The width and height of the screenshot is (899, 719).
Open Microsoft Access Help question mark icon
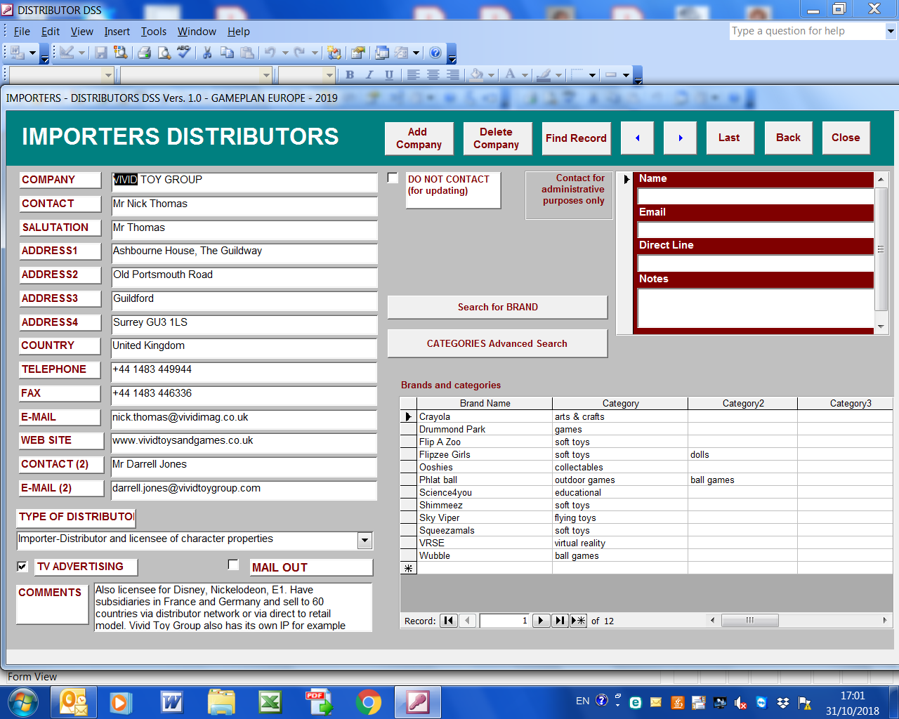pos(435,53)
